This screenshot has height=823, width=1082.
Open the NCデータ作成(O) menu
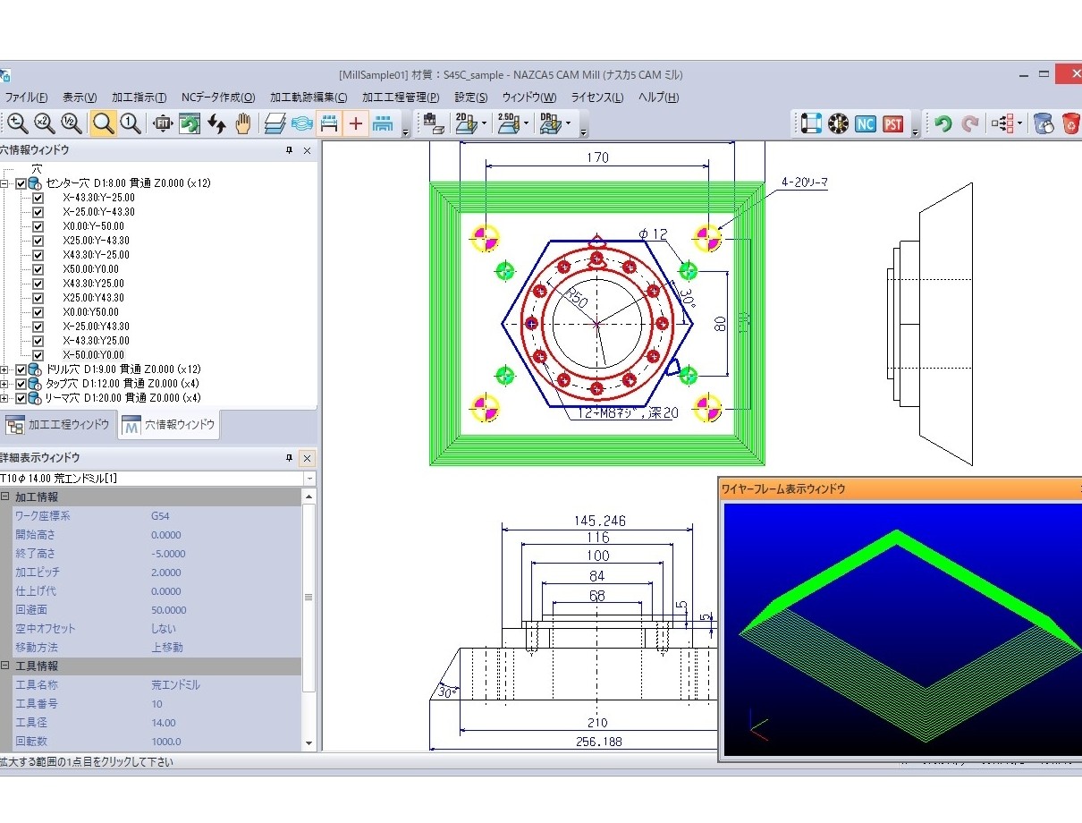pos(217,98)
